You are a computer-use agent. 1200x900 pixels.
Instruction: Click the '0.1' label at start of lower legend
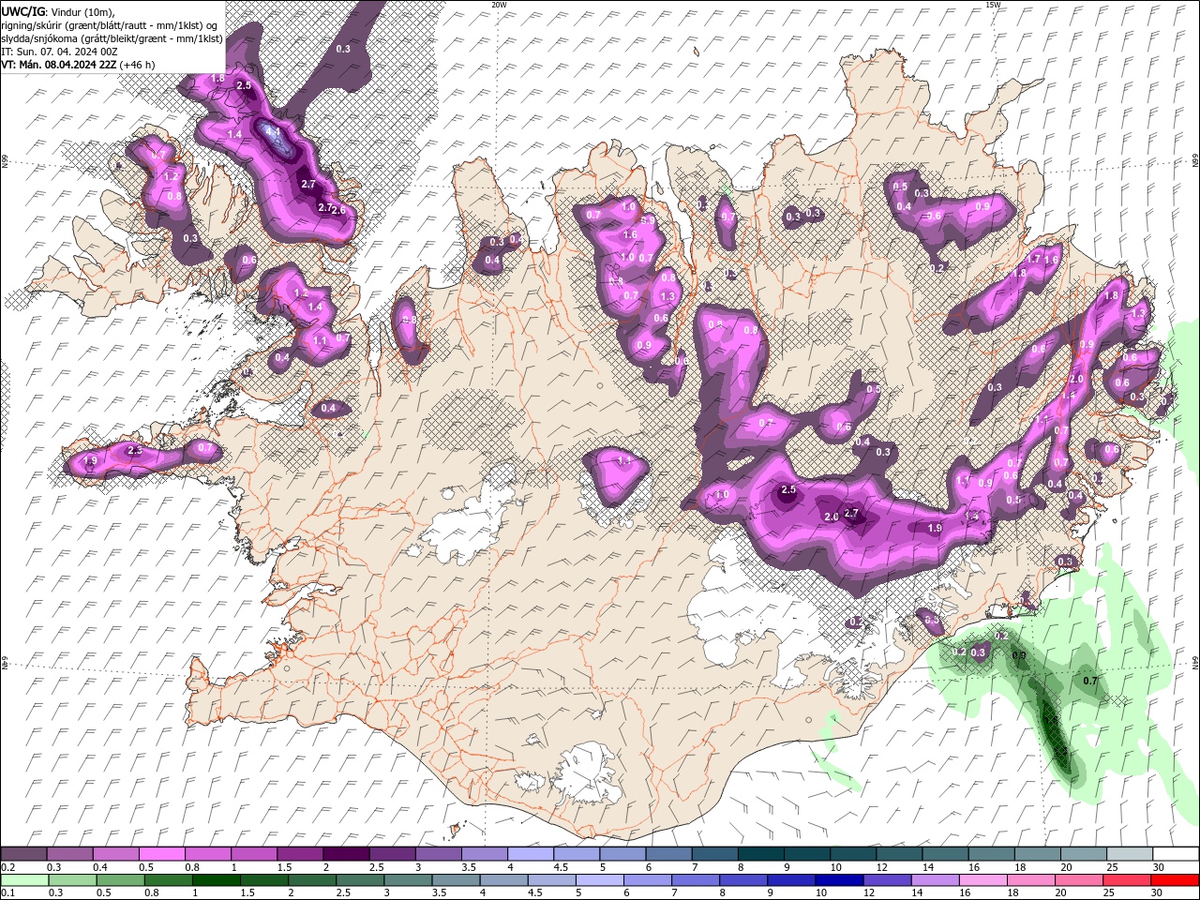click(x=7, y=893)
